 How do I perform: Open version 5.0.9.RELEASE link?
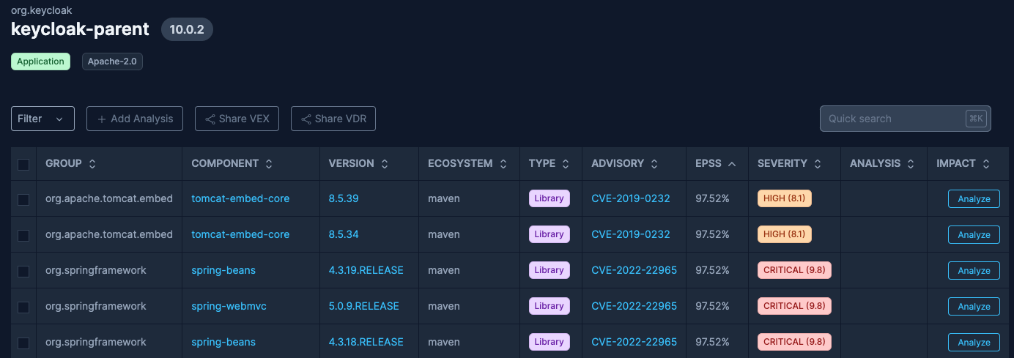363,306
